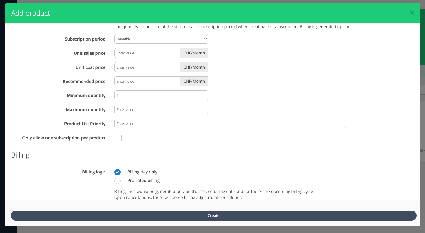Click the 'Only allow one subscription per product' label

[64, 138]
